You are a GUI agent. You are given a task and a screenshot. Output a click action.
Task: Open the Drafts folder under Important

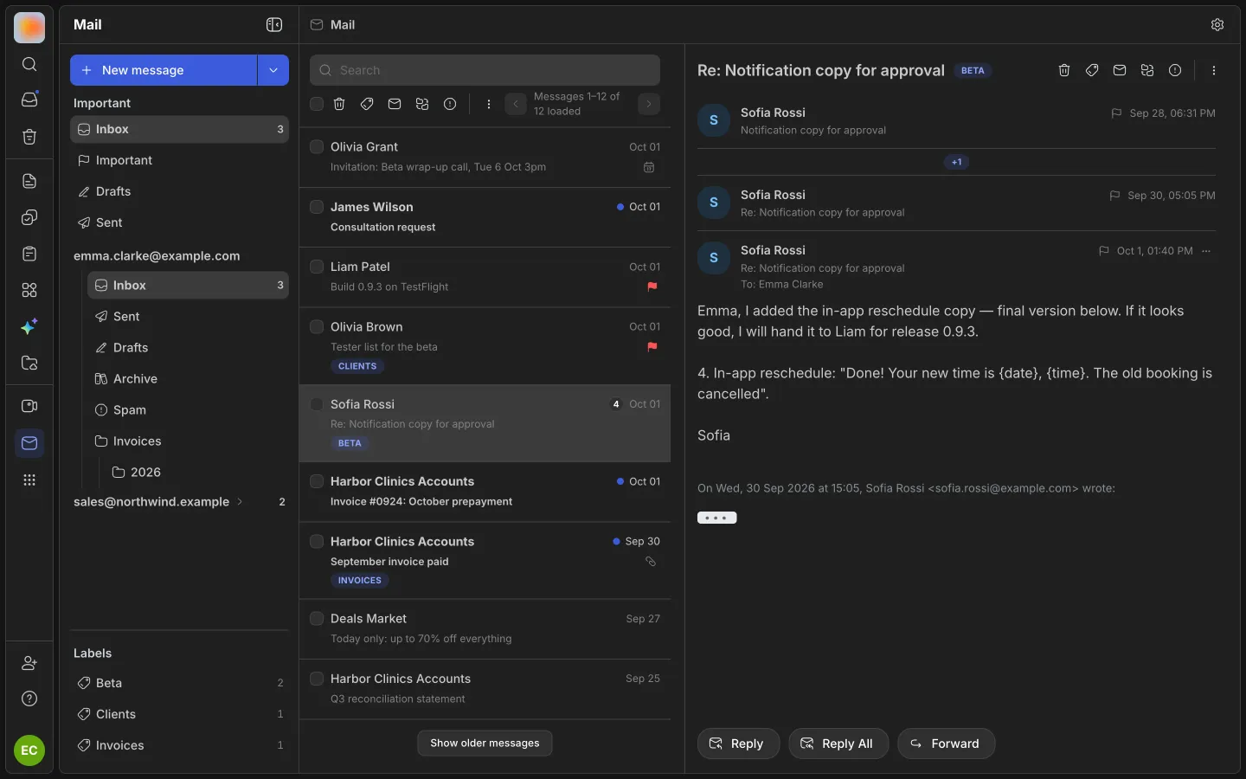pyautogui.click(x=179, y=191)
